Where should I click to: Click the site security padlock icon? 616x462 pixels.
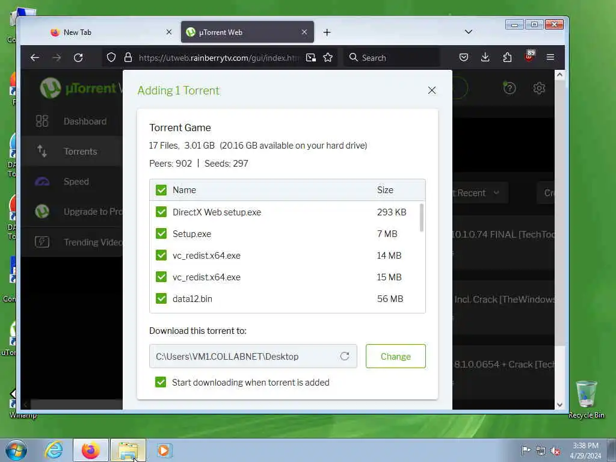click(x=128, y=58)
